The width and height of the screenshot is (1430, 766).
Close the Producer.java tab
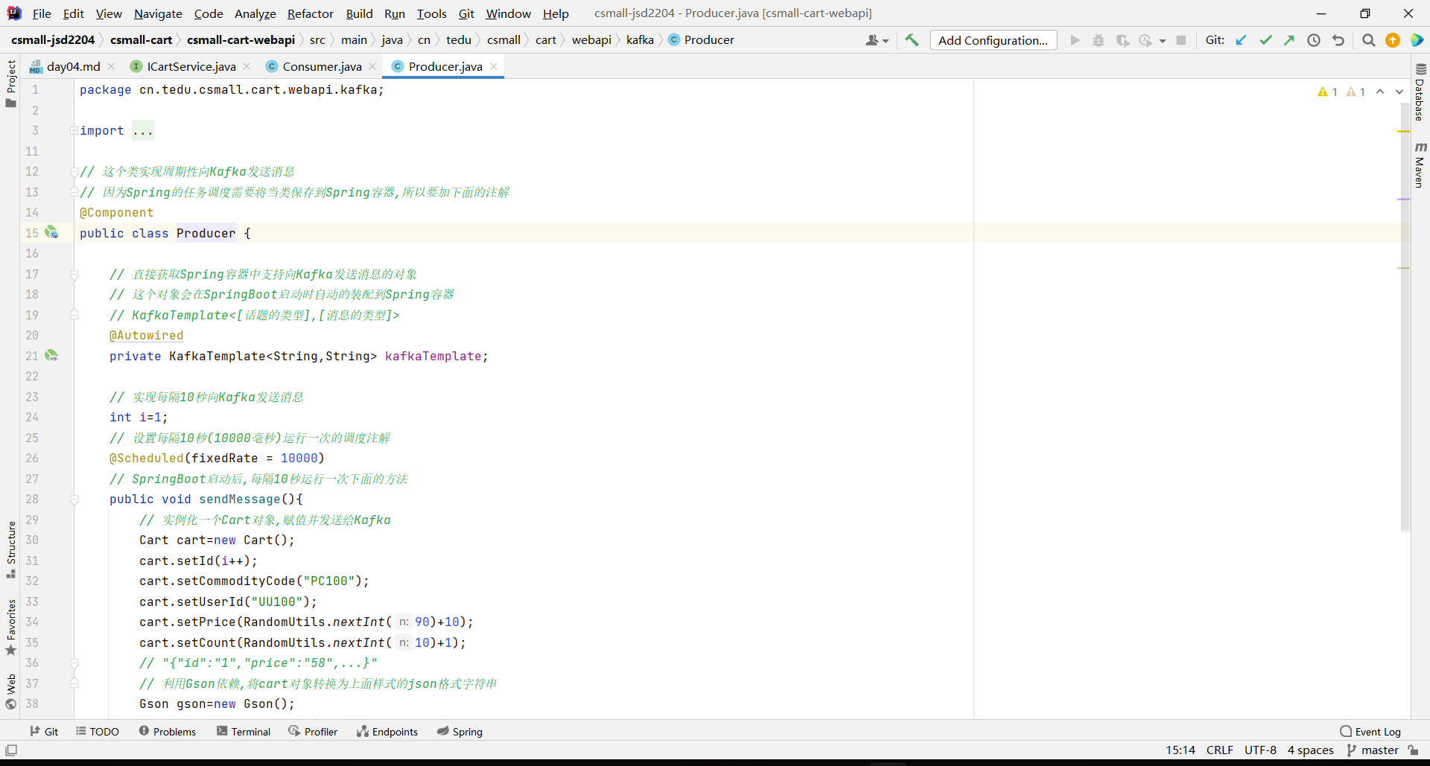coord(494,66)
